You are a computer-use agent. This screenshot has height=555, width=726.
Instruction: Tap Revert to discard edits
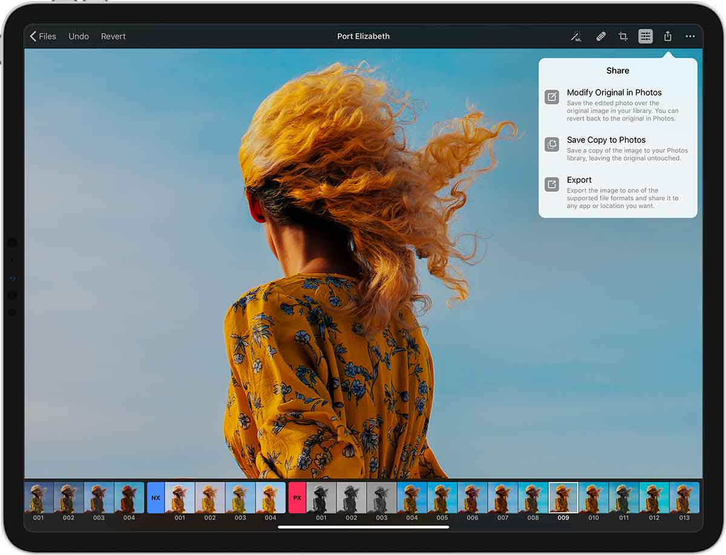113,36
